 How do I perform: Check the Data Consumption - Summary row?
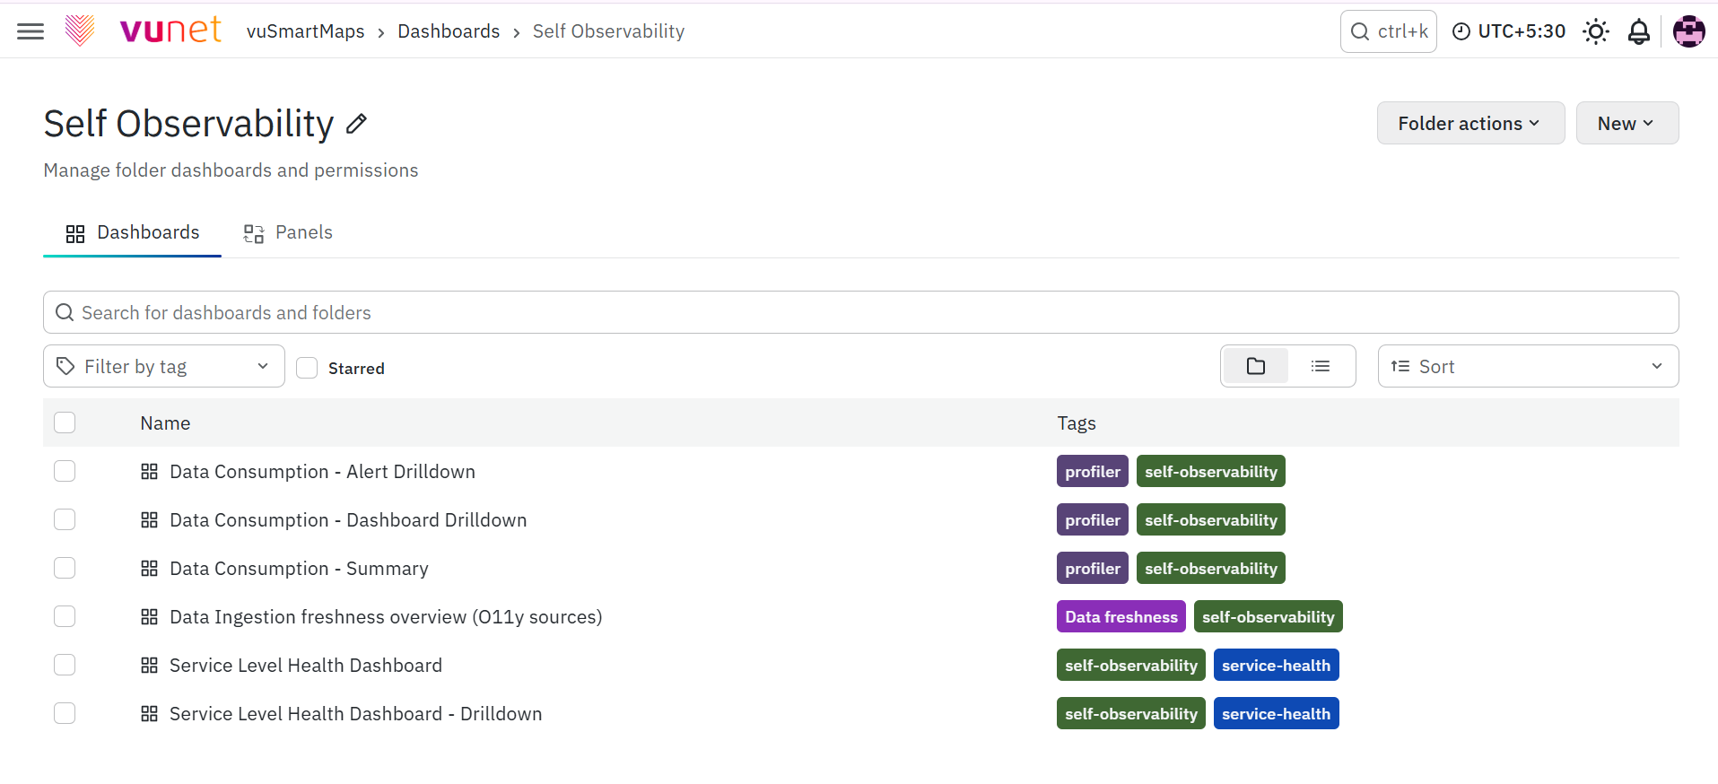[65, 568]
